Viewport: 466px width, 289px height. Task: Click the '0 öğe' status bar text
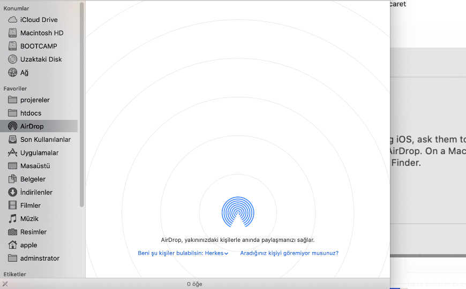point(194,284)
